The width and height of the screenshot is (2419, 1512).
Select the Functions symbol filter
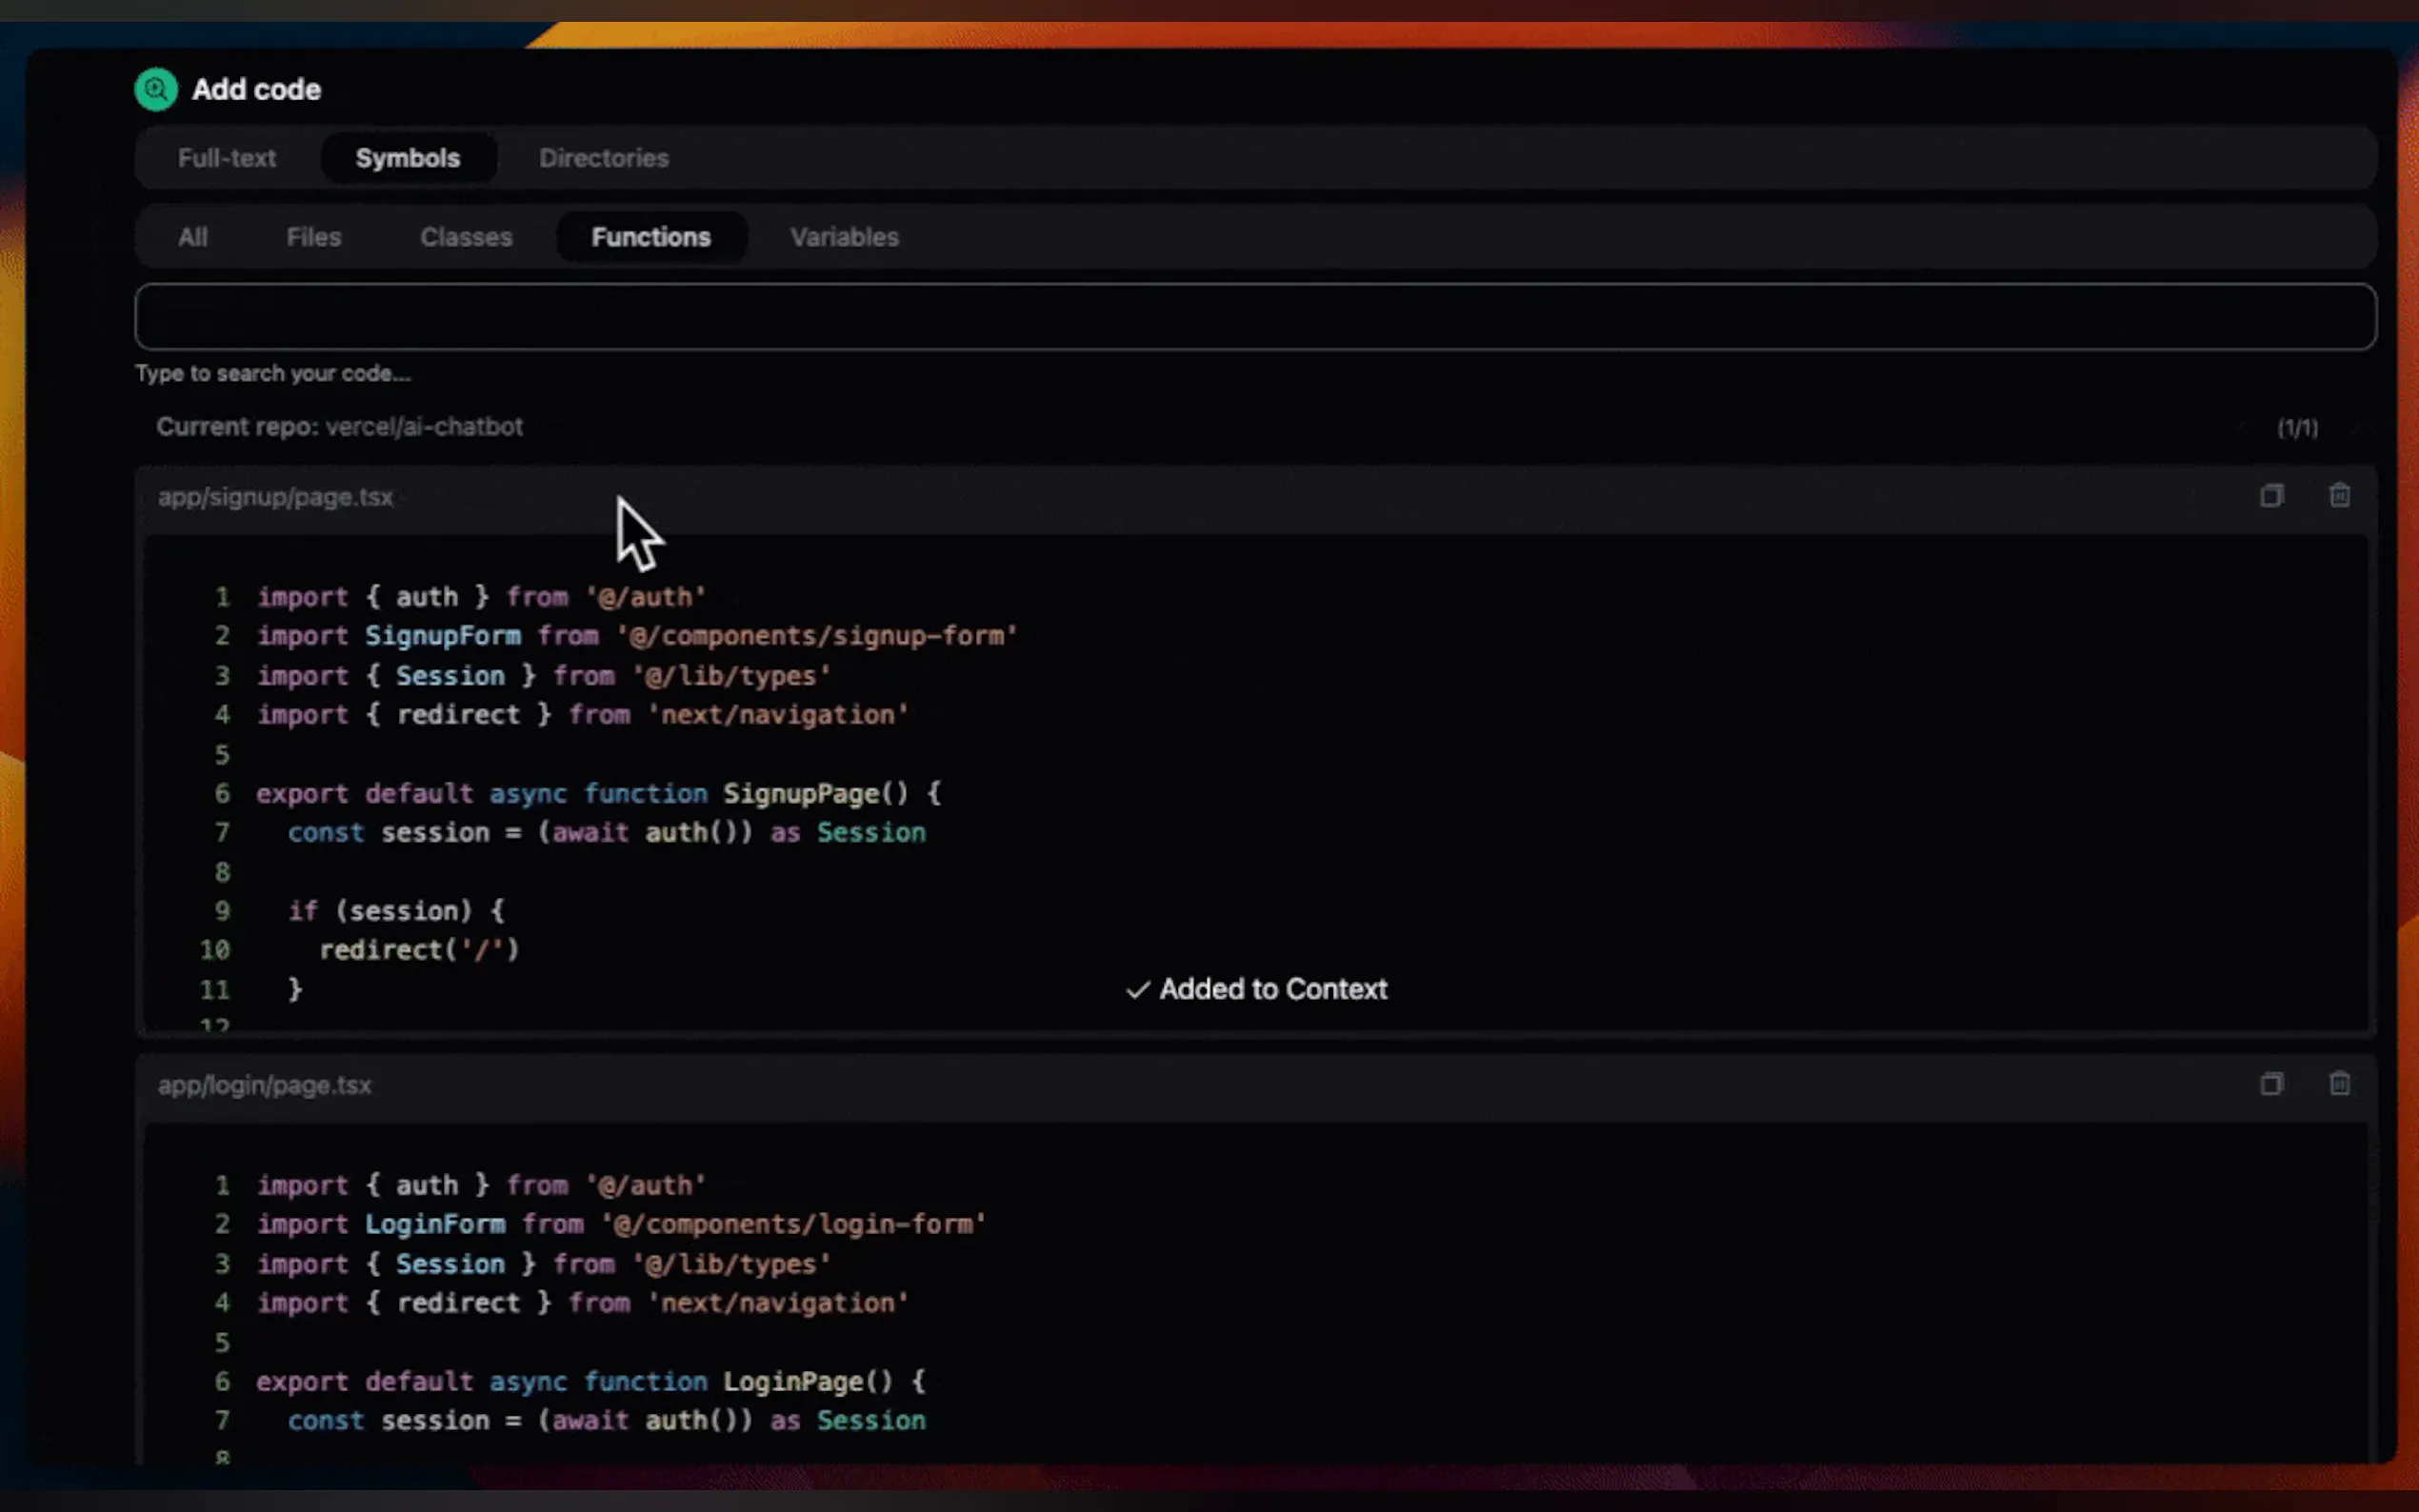tap(651, 237)
